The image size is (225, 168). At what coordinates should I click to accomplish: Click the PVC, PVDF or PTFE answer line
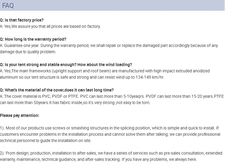(112, 96)
